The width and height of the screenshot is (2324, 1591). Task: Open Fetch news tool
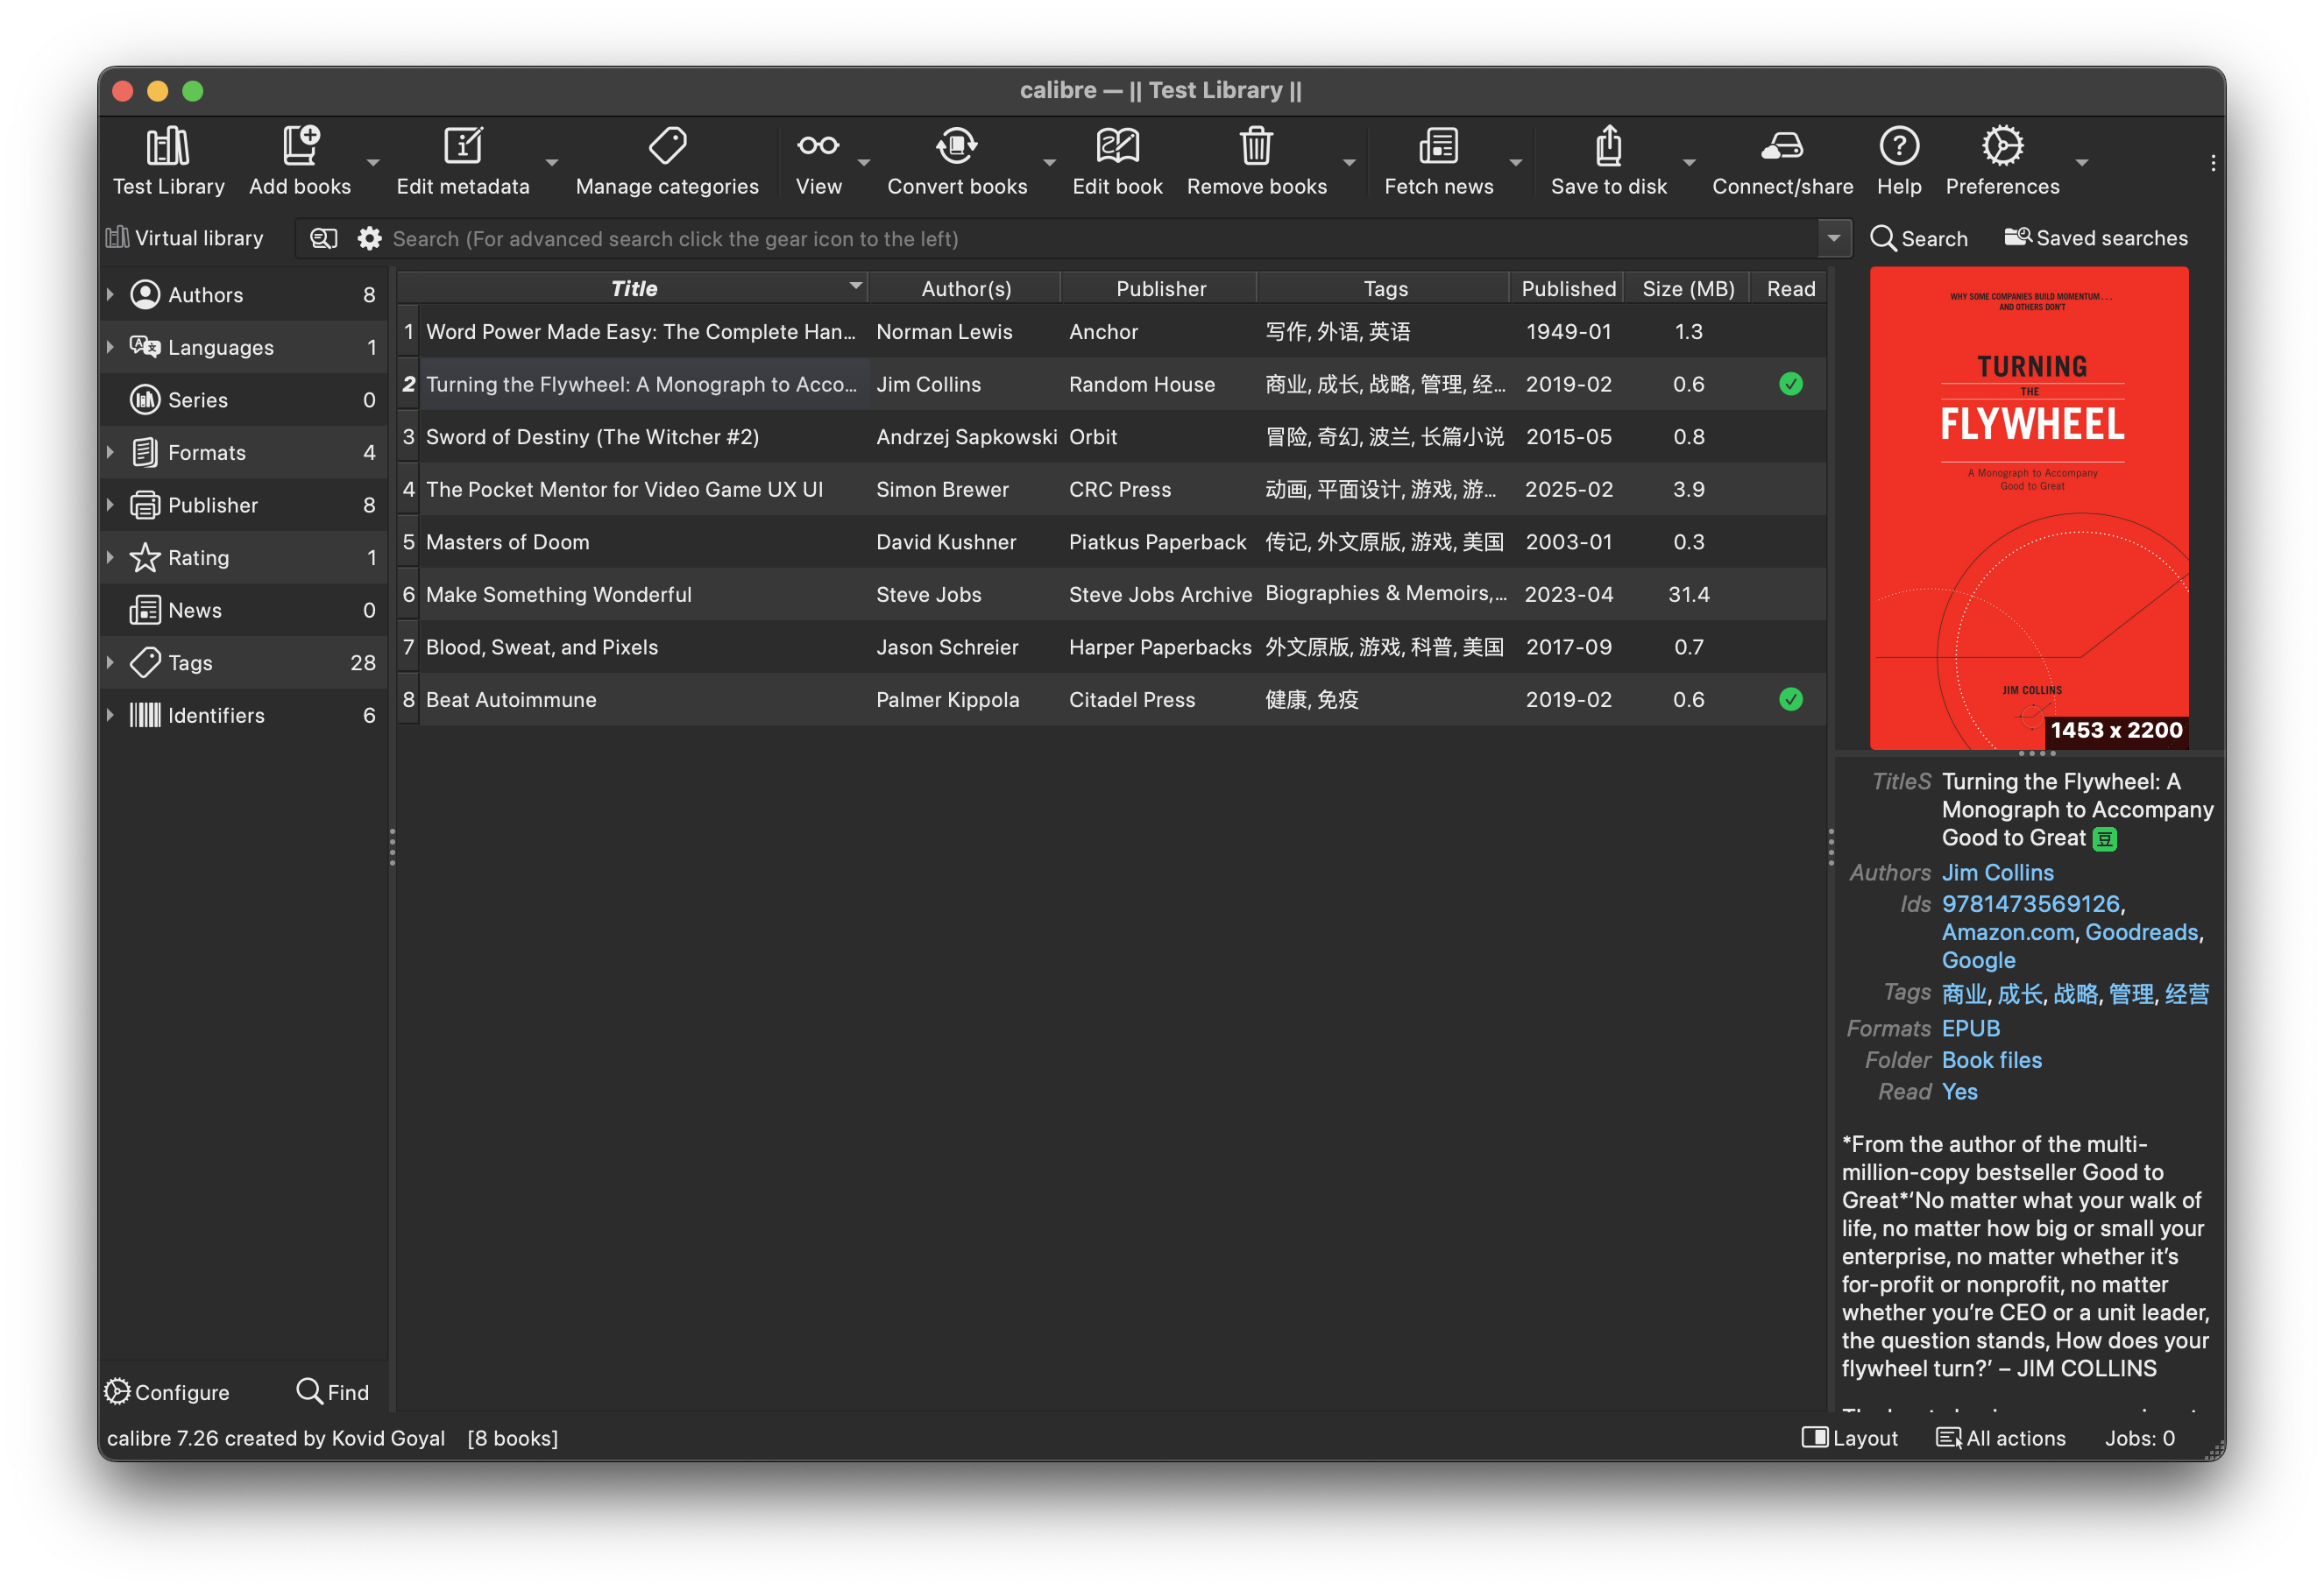click(1438, 147)
